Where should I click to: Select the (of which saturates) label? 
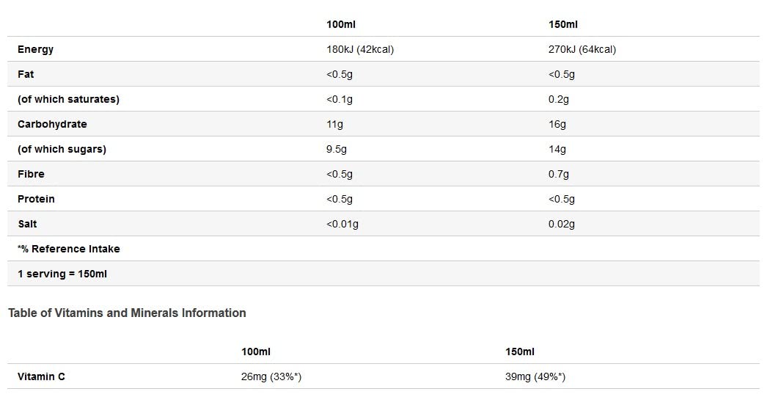click(x=68, y=99)
